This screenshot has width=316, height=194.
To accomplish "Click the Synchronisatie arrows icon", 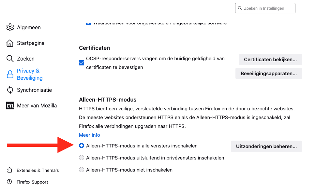I will click(10, 90).
